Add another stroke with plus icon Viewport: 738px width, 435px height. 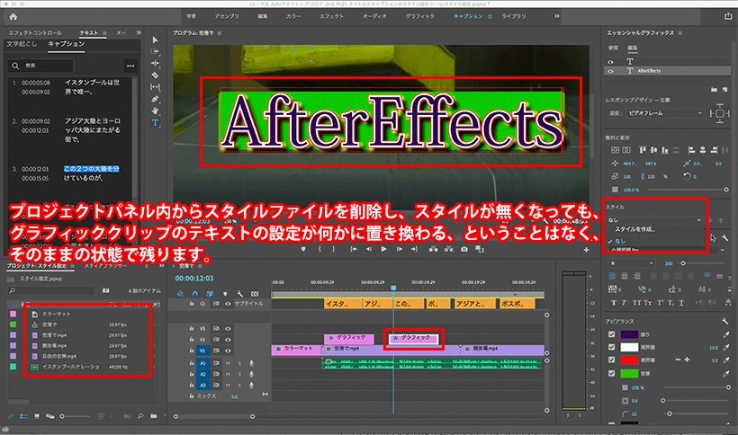687,360
